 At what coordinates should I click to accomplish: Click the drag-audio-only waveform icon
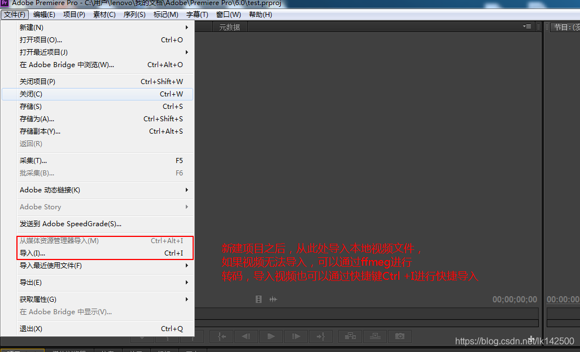coord(273,299)
